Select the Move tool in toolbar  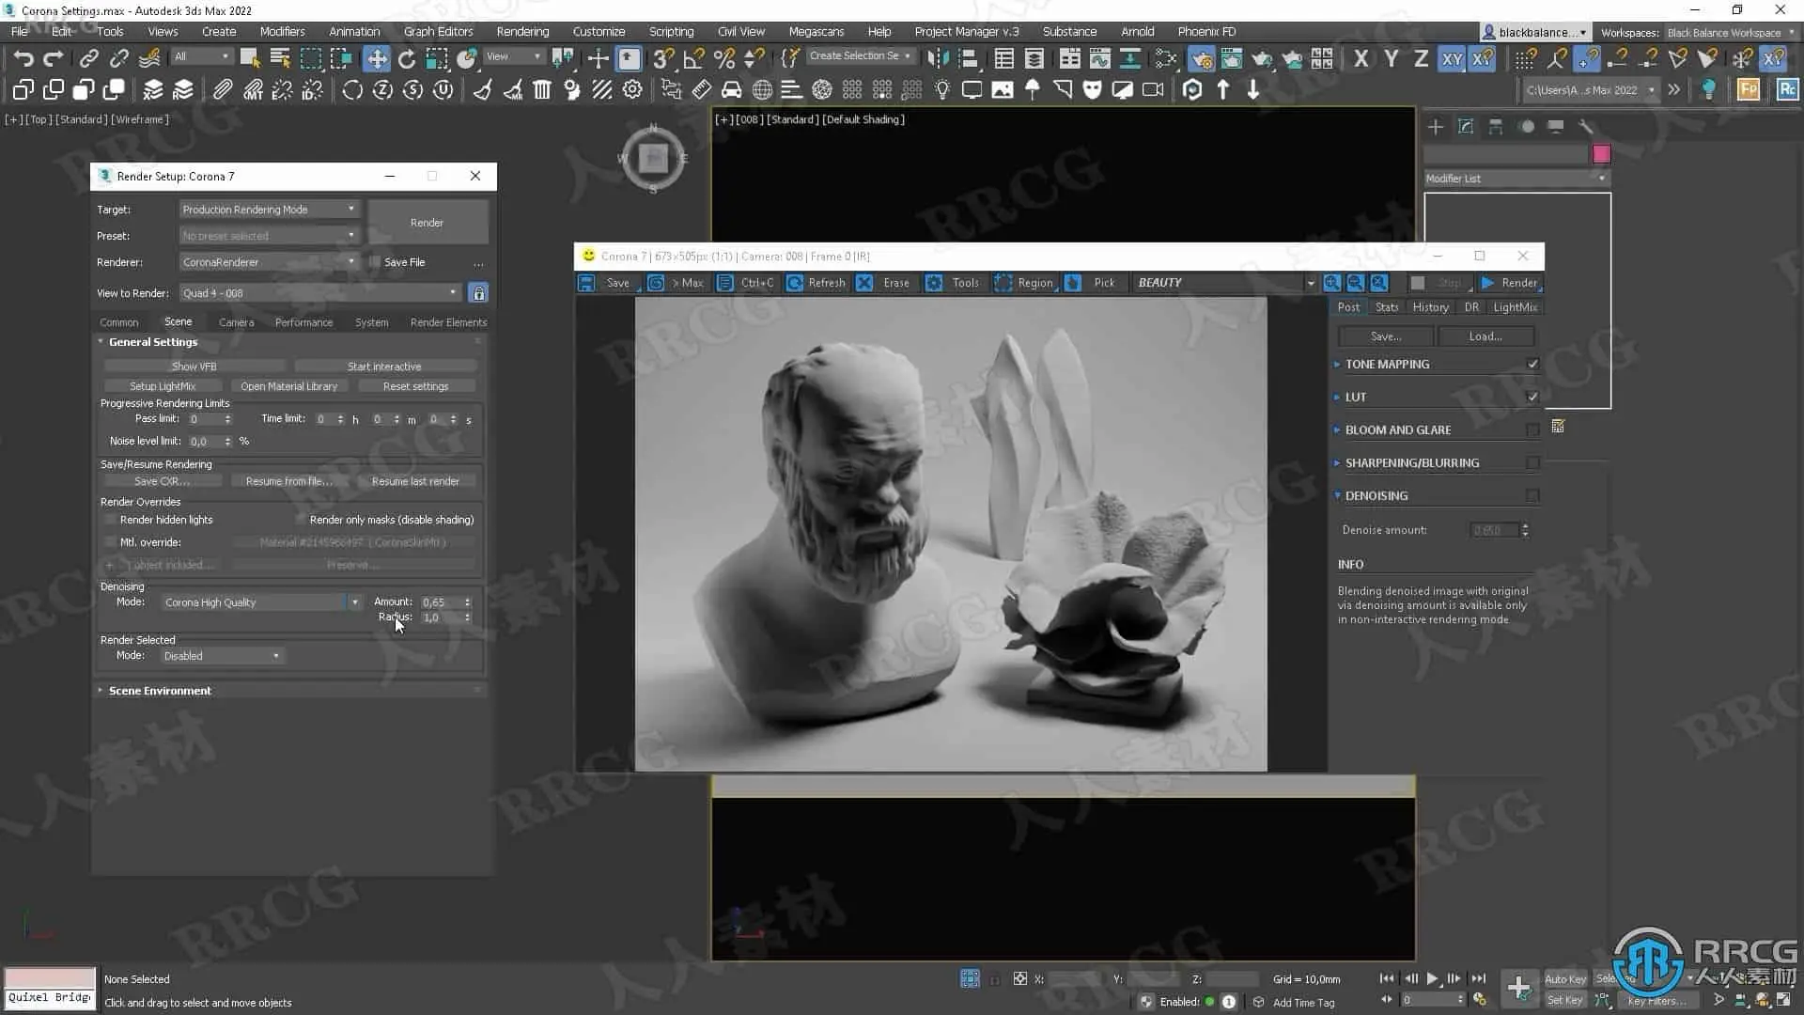click(x=377, y=59)
